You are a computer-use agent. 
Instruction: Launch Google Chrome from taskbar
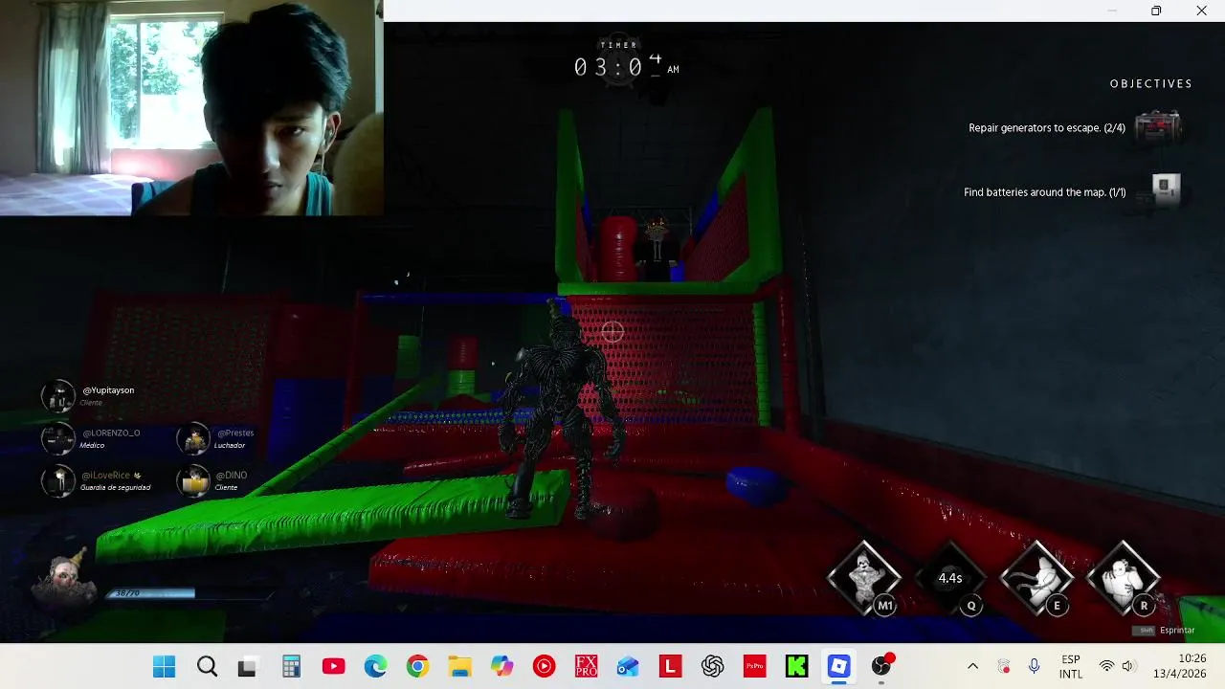click(417, 666)
